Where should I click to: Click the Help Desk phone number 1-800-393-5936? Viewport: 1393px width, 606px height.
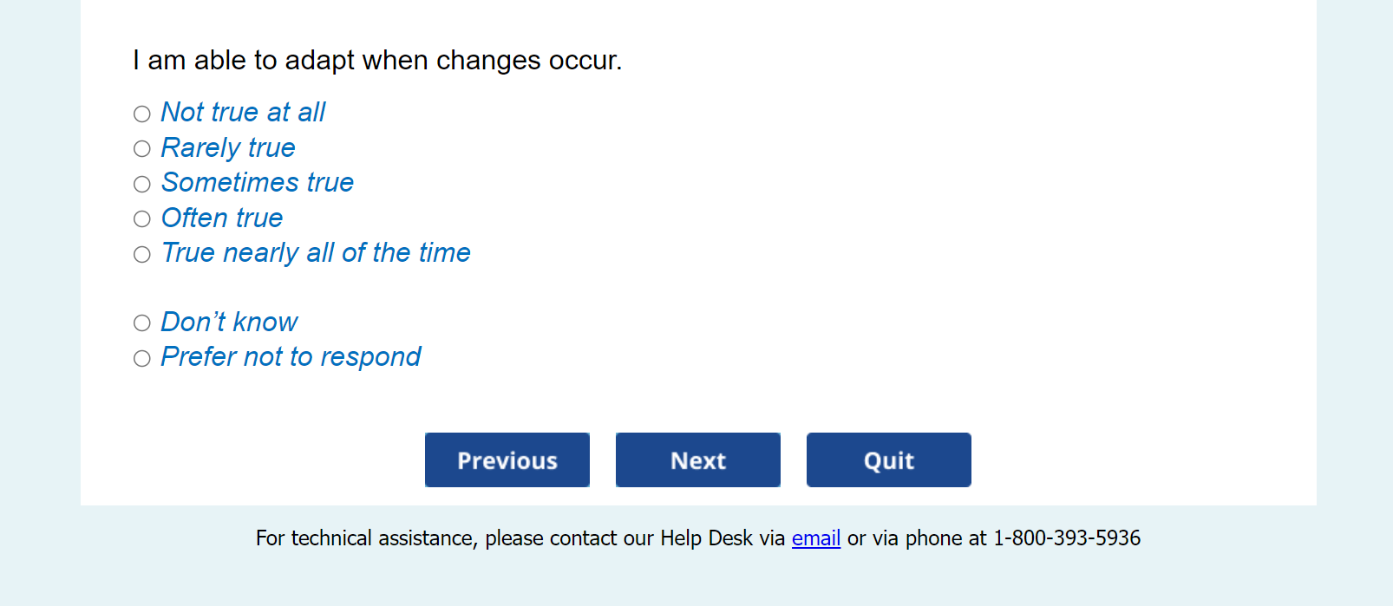1066,538
